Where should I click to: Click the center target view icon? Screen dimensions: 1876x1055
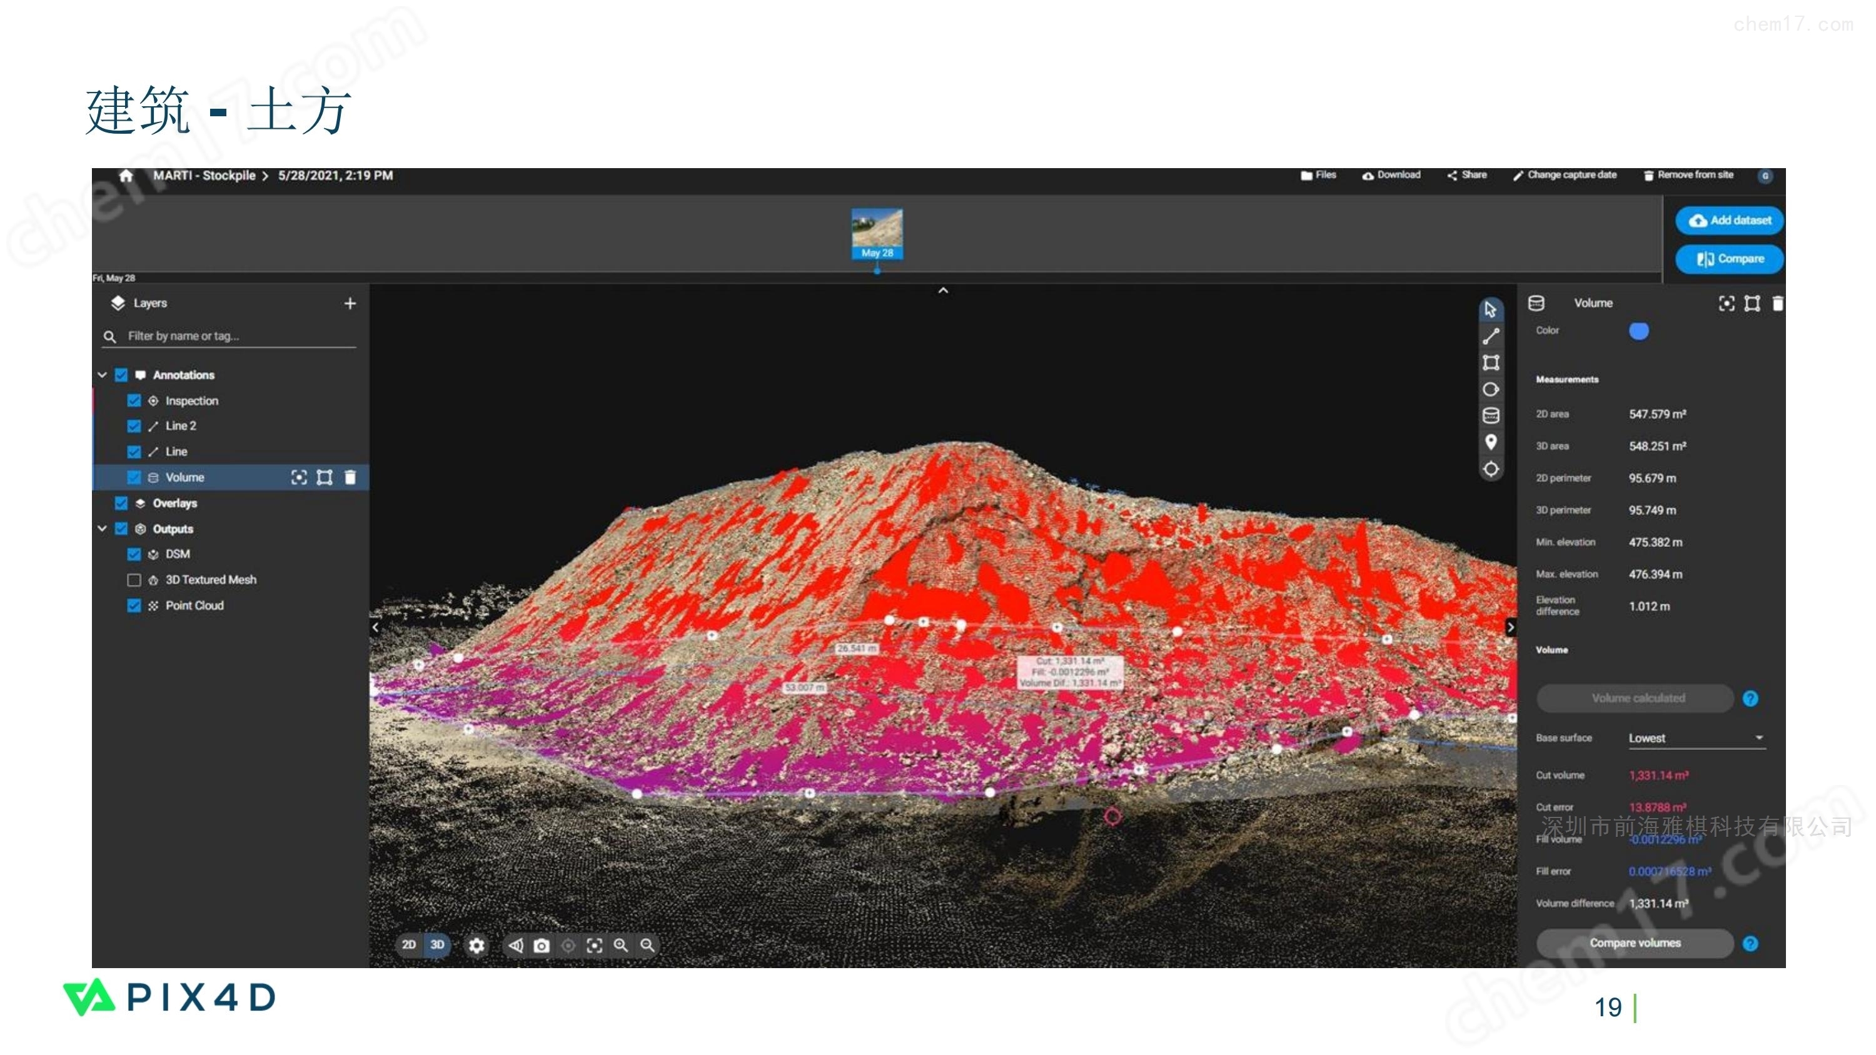pos(568,946)
